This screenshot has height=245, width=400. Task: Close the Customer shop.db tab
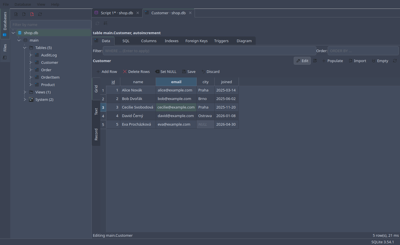[190, 13]
